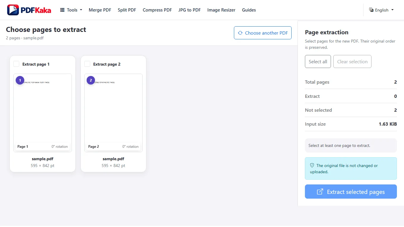Click the external-link icon on Extract selected pages

point(320,192)
